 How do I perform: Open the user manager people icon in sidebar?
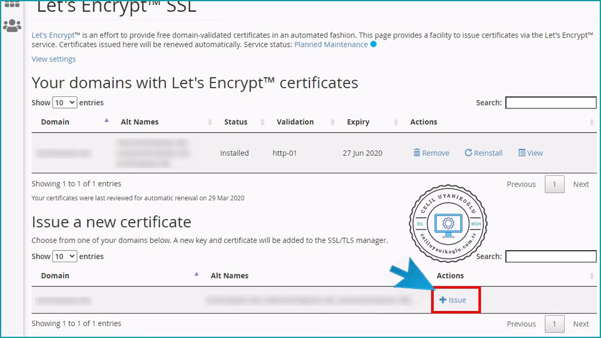point(12,26)
